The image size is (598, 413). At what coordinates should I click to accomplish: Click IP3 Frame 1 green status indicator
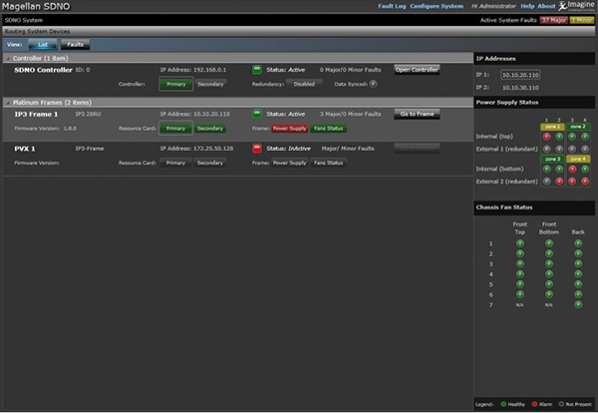click(257, 114)
